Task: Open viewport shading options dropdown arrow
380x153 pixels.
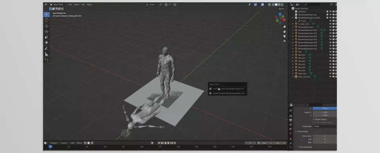Action: pos(285,5)
